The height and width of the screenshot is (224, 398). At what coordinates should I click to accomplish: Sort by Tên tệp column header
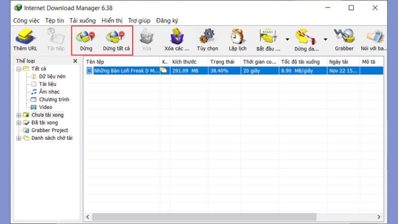point(122,62)
